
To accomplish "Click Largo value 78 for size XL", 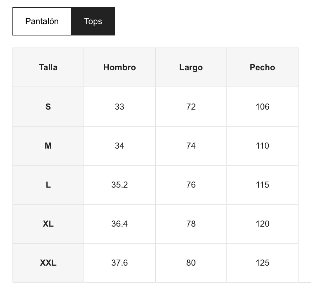I will [x=191, y=224].
